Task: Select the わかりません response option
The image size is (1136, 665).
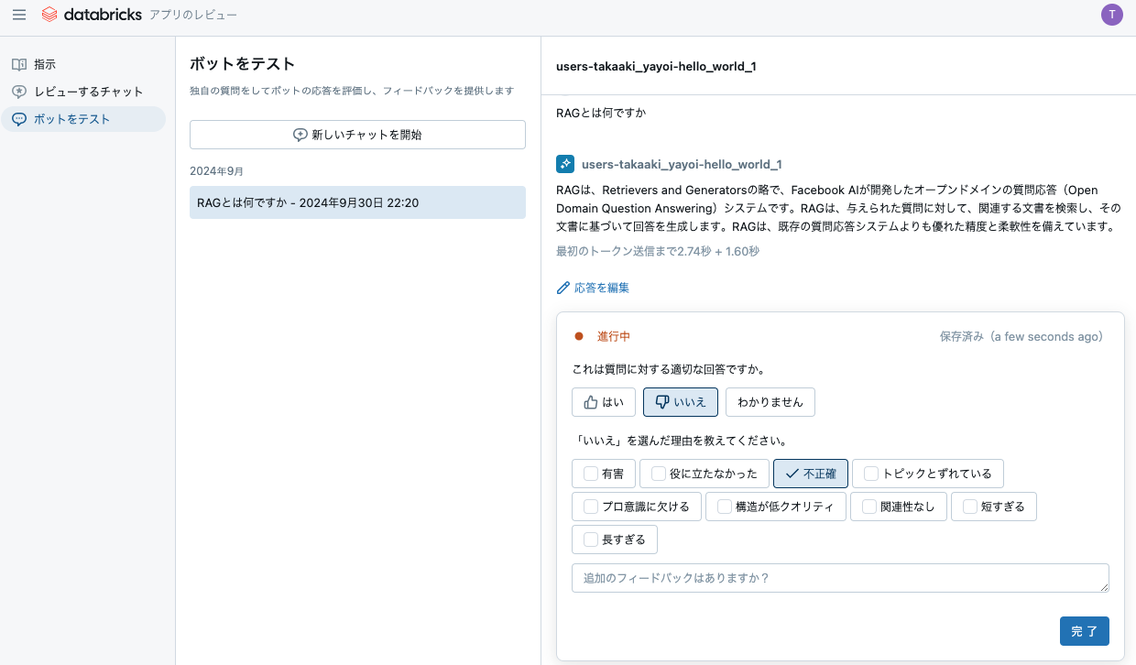Action: 770,401
